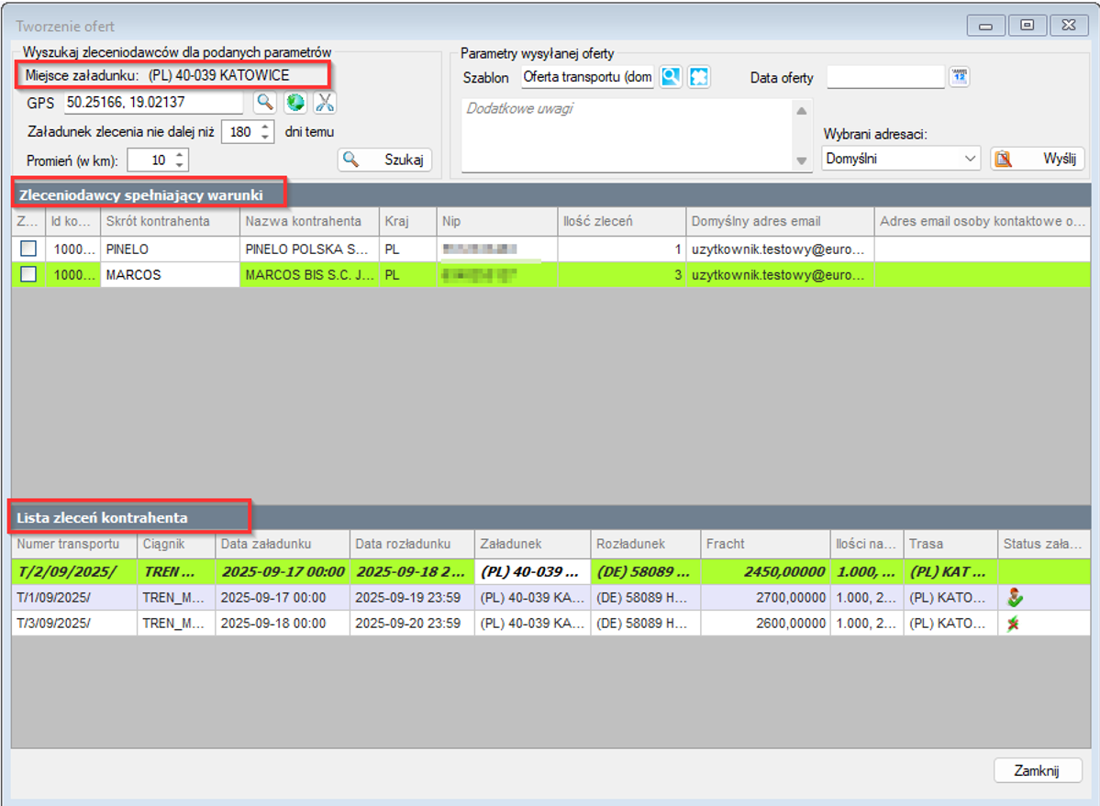
Task: Click loading status icon for order T/3/09/2025/
Action: point(1014,623)
